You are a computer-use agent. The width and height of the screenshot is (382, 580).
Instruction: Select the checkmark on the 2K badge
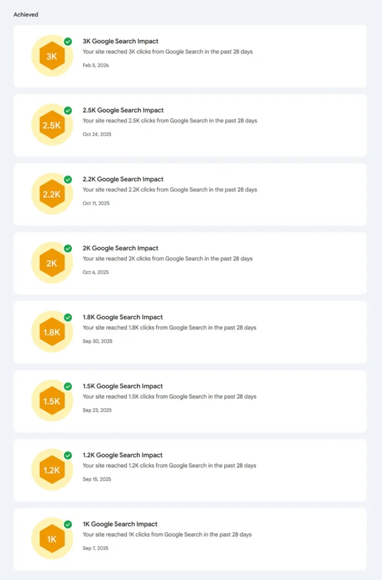click(67, 249)
